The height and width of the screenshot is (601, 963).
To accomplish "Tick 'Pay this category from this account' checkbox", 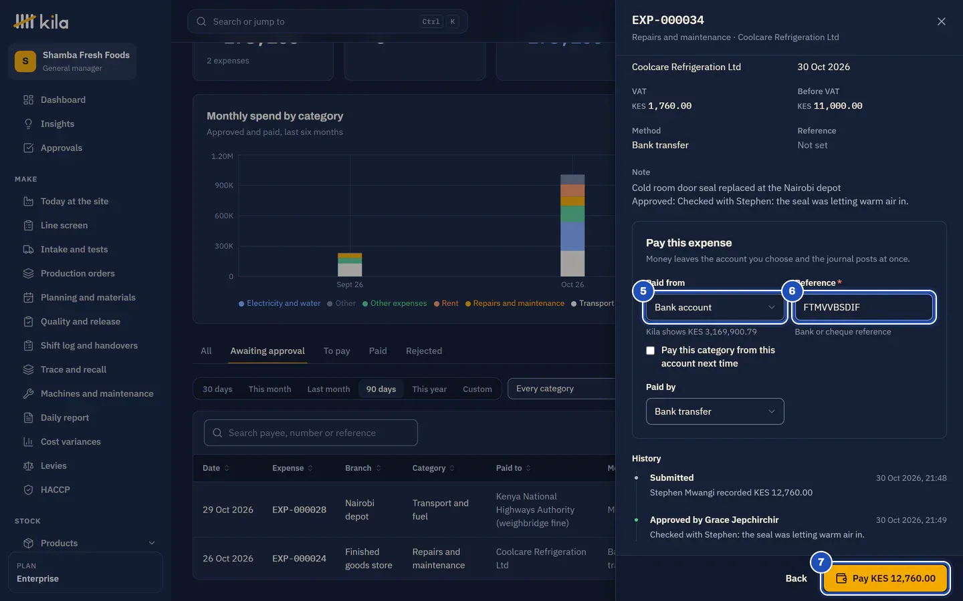I will tap(650, 351).
